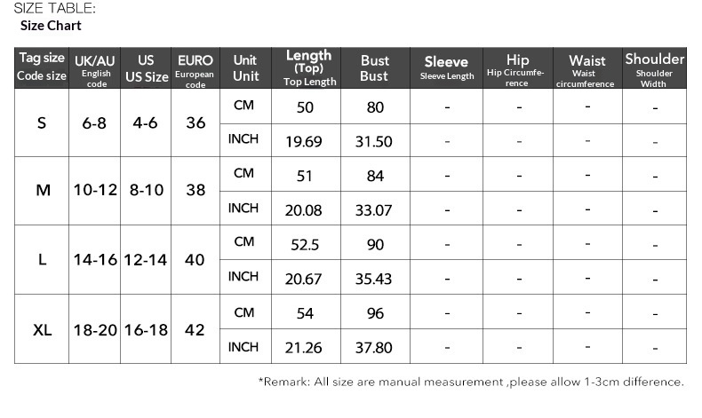Select the EURO 42 size cell
702x418 pixels.
tap(195, 330)
